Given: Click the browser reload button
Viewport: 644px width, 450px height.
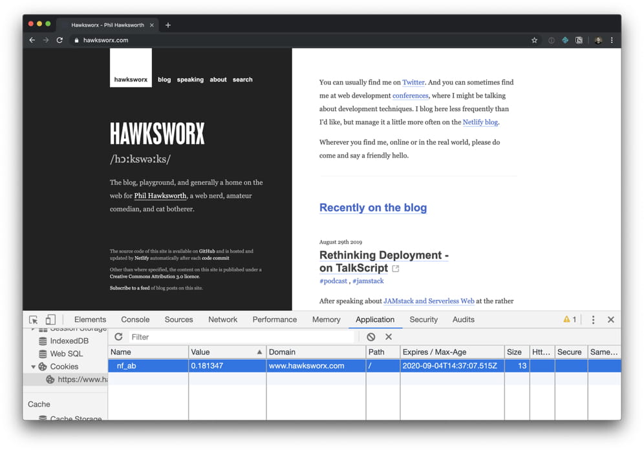Looking at the screenshot, I should [59, 40].
